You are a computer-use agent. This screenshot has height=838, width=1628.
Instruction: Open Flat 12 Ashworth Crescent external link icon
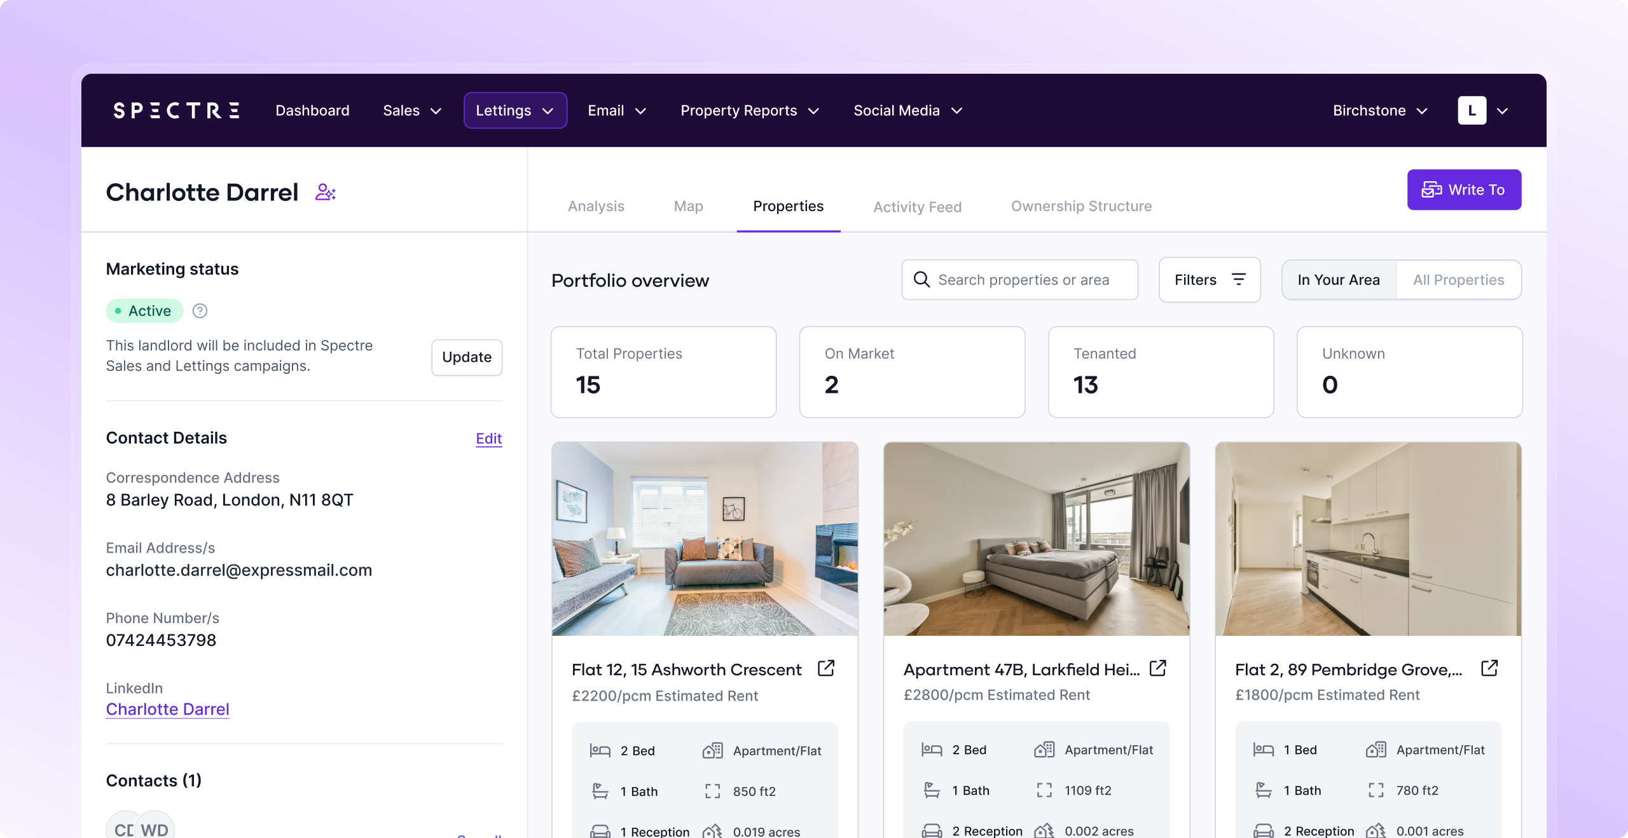click(x=826, y=668)
